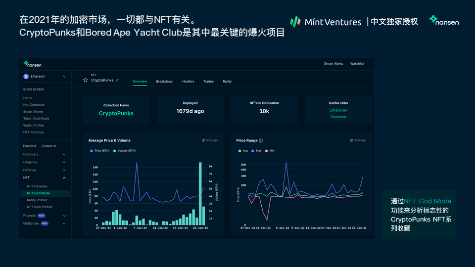This screenshot has height=267, width=475.
Task: Open the Rarity tab
Action: coord(227,82)
